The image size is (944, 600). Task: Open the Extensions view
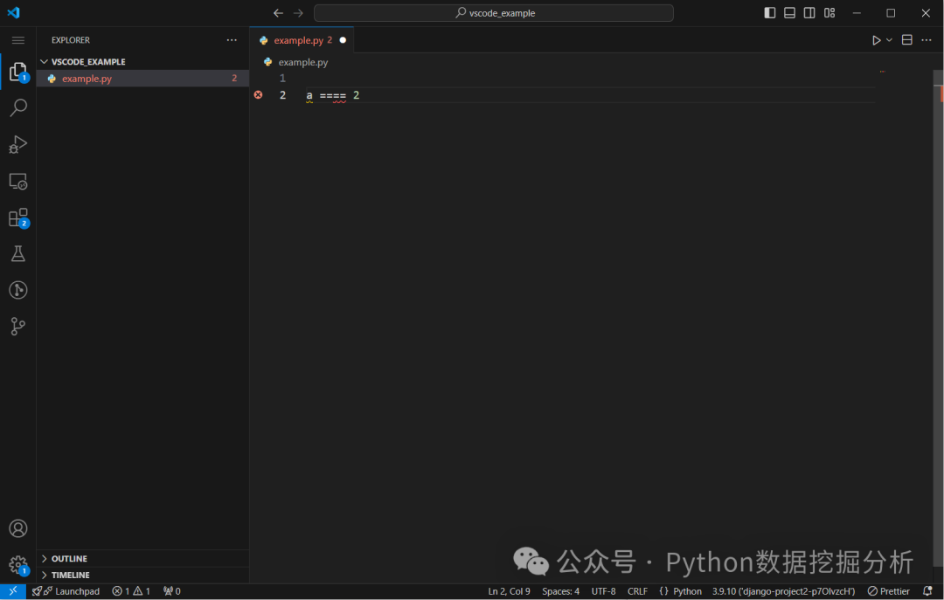click(x=18, y=217)
